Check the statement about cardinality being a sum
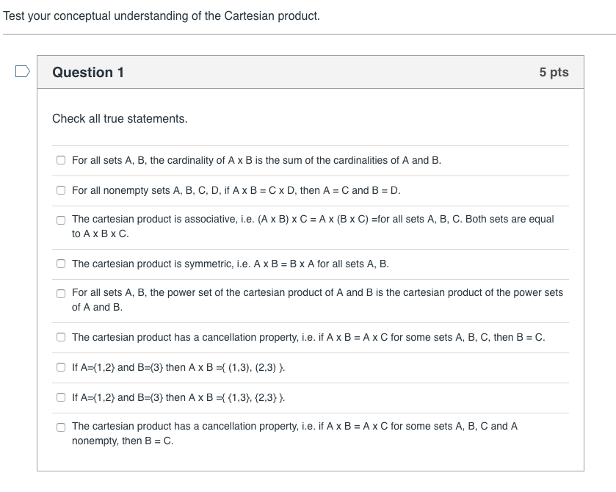 (x=60, y=159)
